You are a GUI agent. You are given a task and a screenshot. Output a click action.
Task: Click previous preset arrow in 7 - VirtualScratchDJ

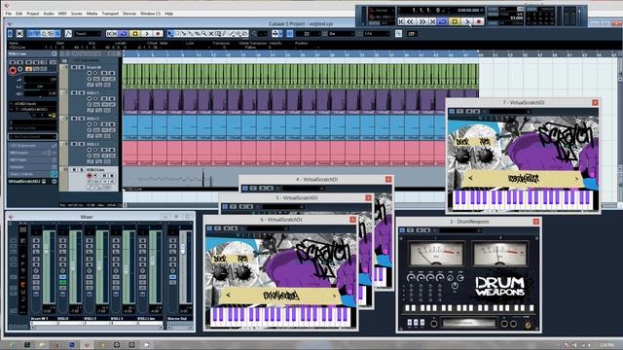coord(471,178)
